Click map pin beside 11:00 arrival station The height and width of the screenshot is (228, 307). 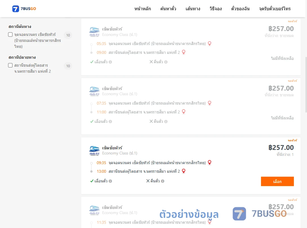click(x=184, y=111)
